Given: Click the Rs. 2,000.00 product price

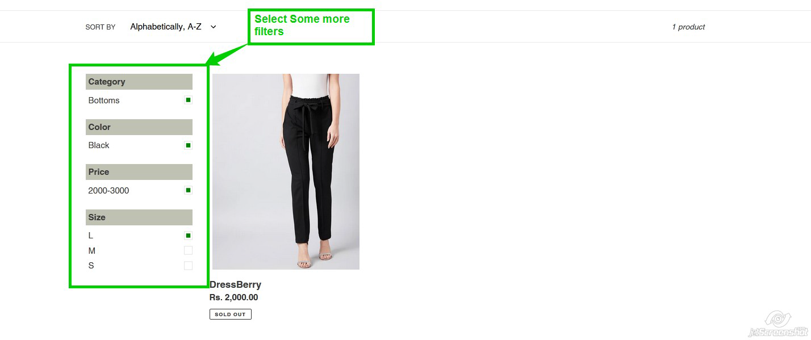Looking at the screenshot, I should pos(233,297).
